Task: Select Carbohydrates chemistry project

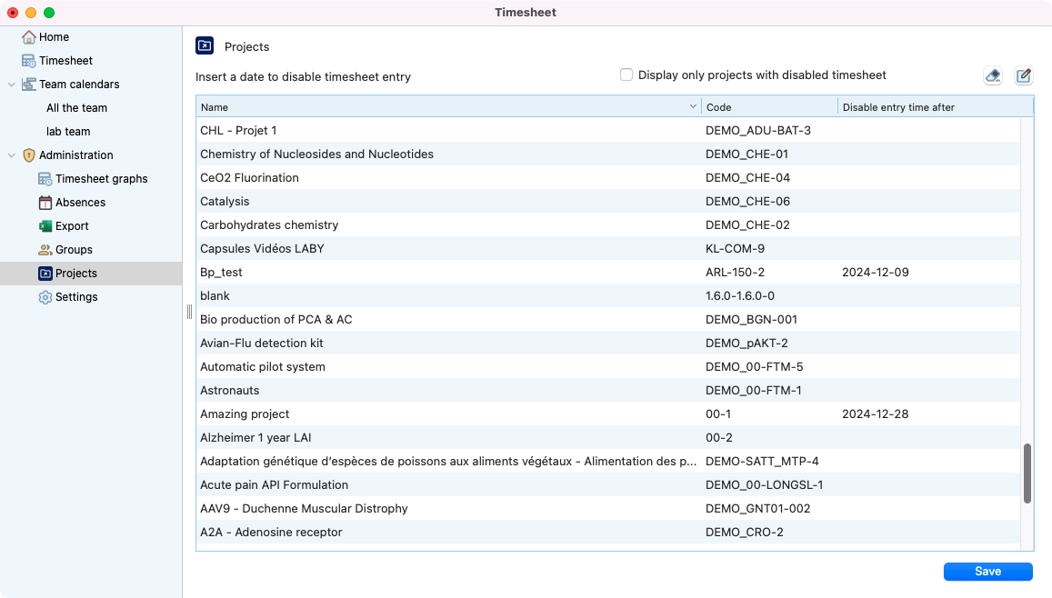Action: coord(608,225)
